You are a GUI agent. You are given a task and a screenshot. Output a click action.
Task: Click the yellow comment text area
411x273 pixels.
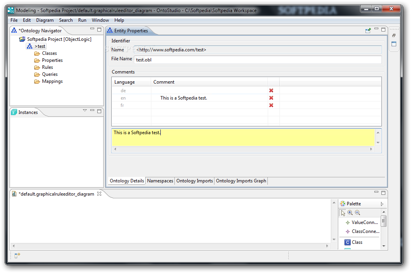point(243,137)
